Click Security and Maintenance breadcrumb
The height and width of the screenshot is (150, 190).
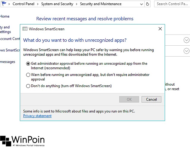[x=101, y=4]
